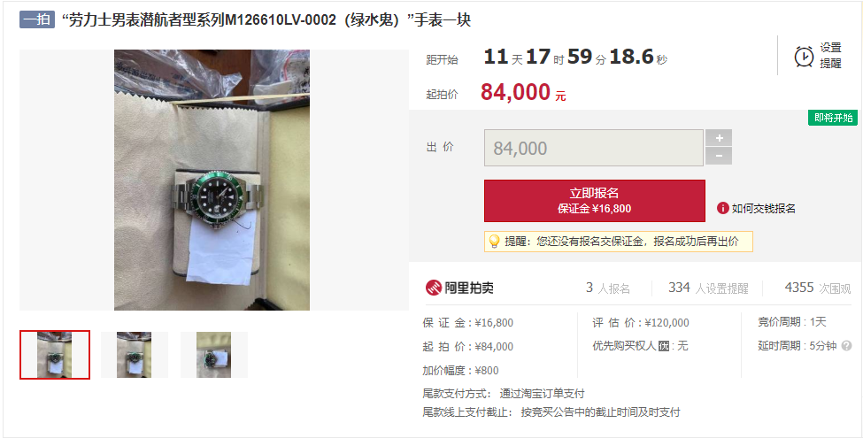Click the question mark next to 延时周期
This screenshot has width=863, height=446.
click(x=846, y=346)
